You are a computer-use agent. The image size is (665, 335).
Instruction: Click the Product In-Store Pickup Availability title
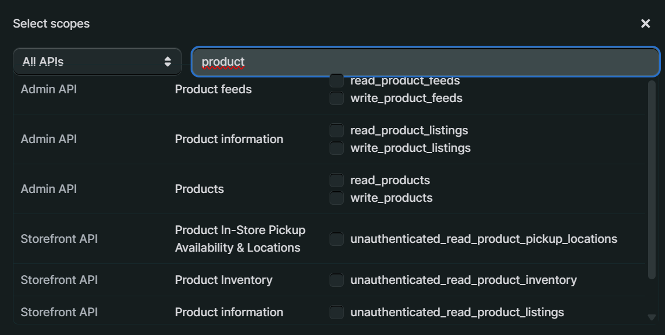[x=240, y=239]
